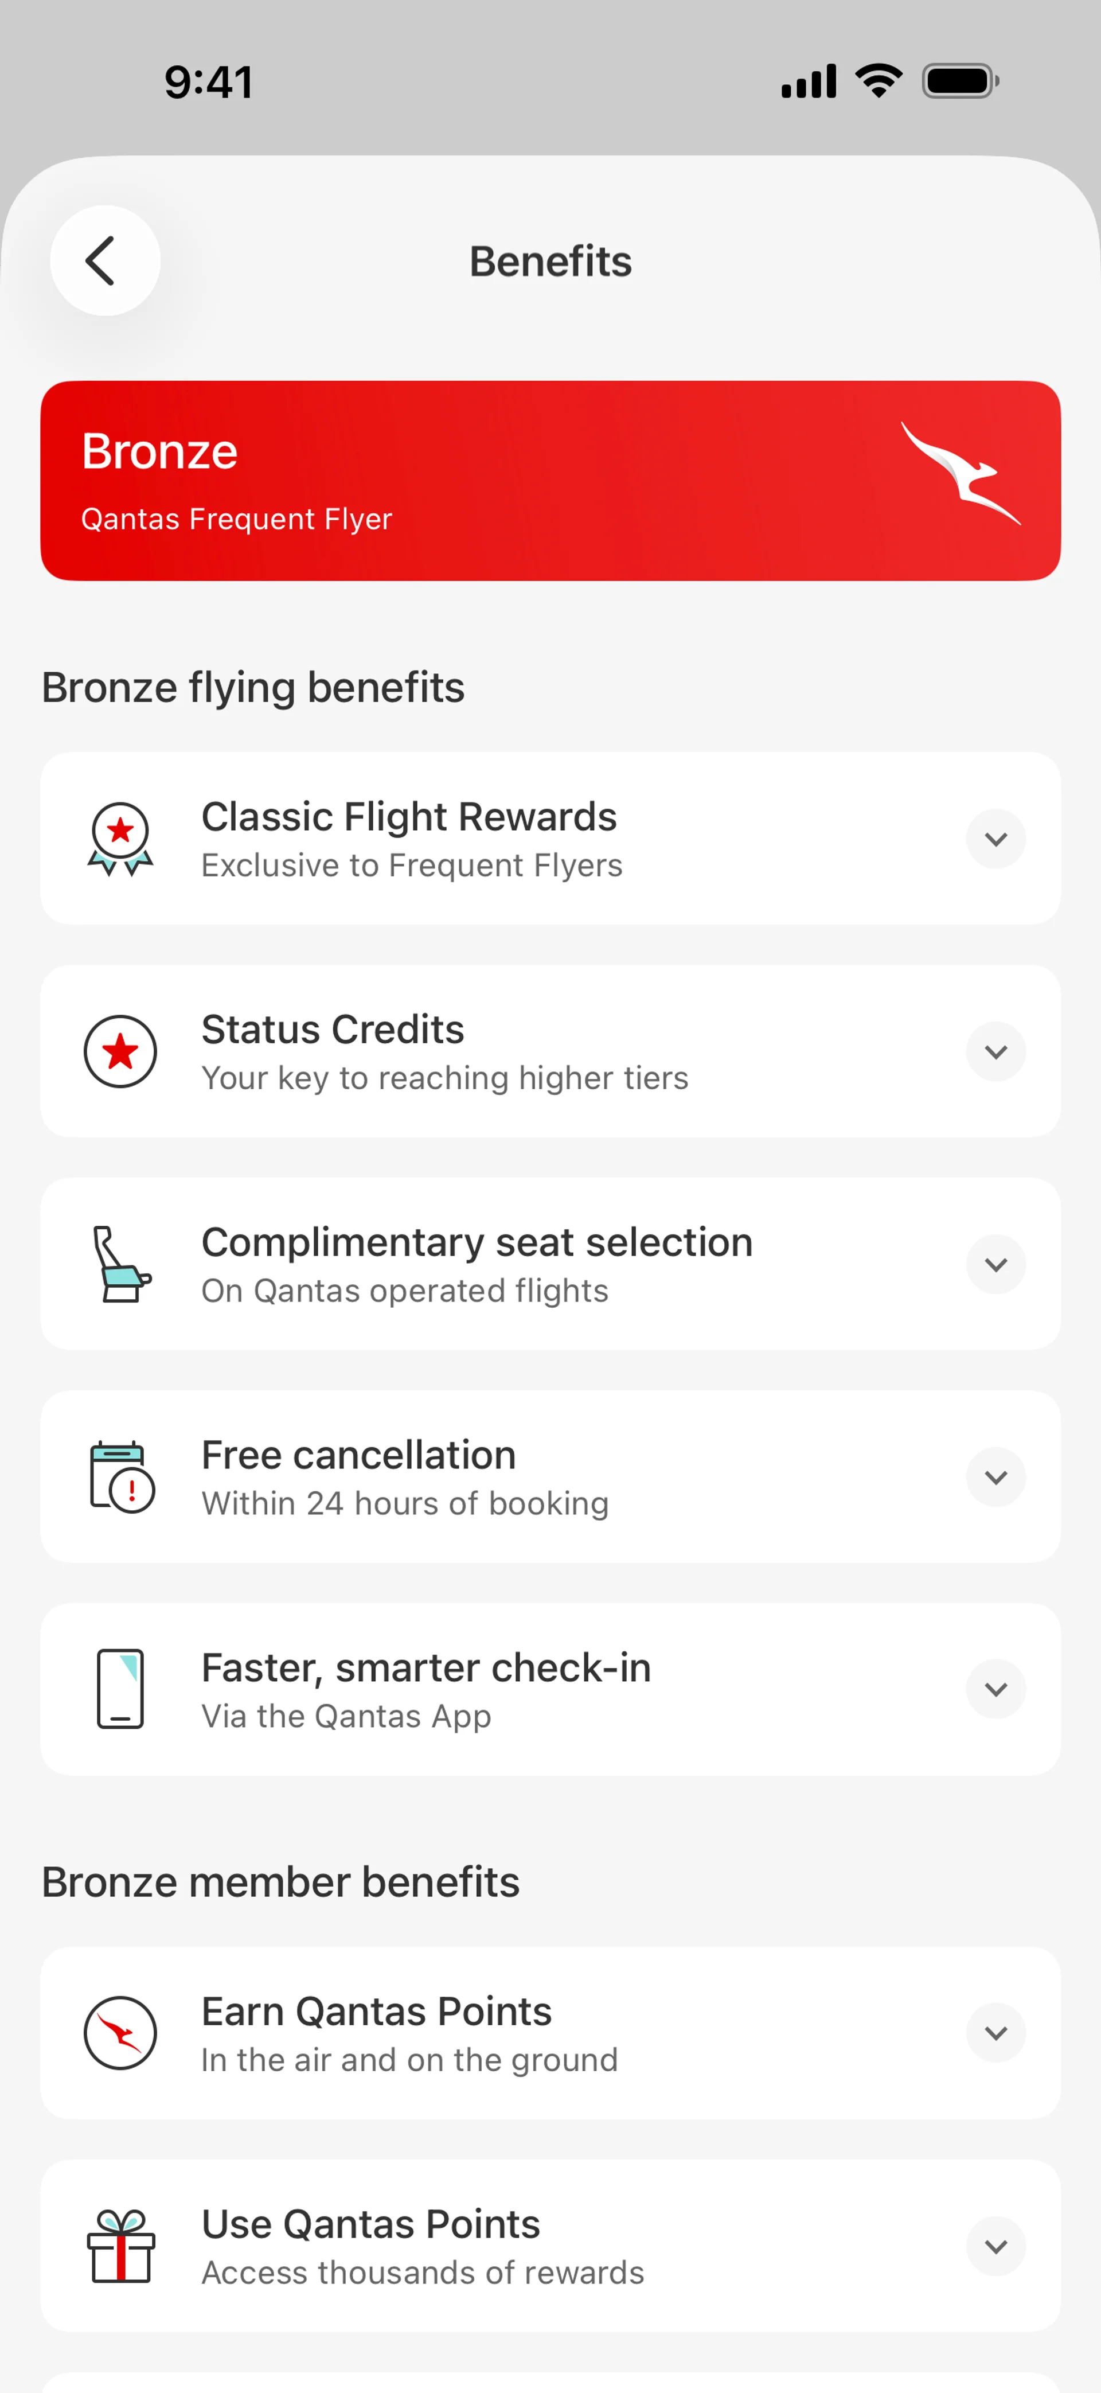1101x2393 pixels.
Task: Expand Faster, smarter check-in chevron
Action: [x=995, y=1689]
